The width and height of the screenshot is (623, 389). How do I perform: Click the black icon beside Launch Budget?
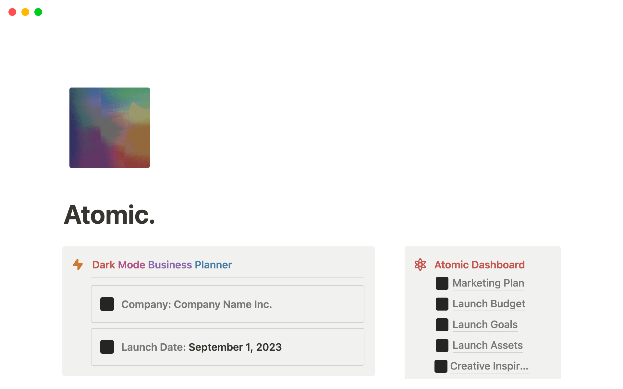pyautogui.click(x=442, y=304)
